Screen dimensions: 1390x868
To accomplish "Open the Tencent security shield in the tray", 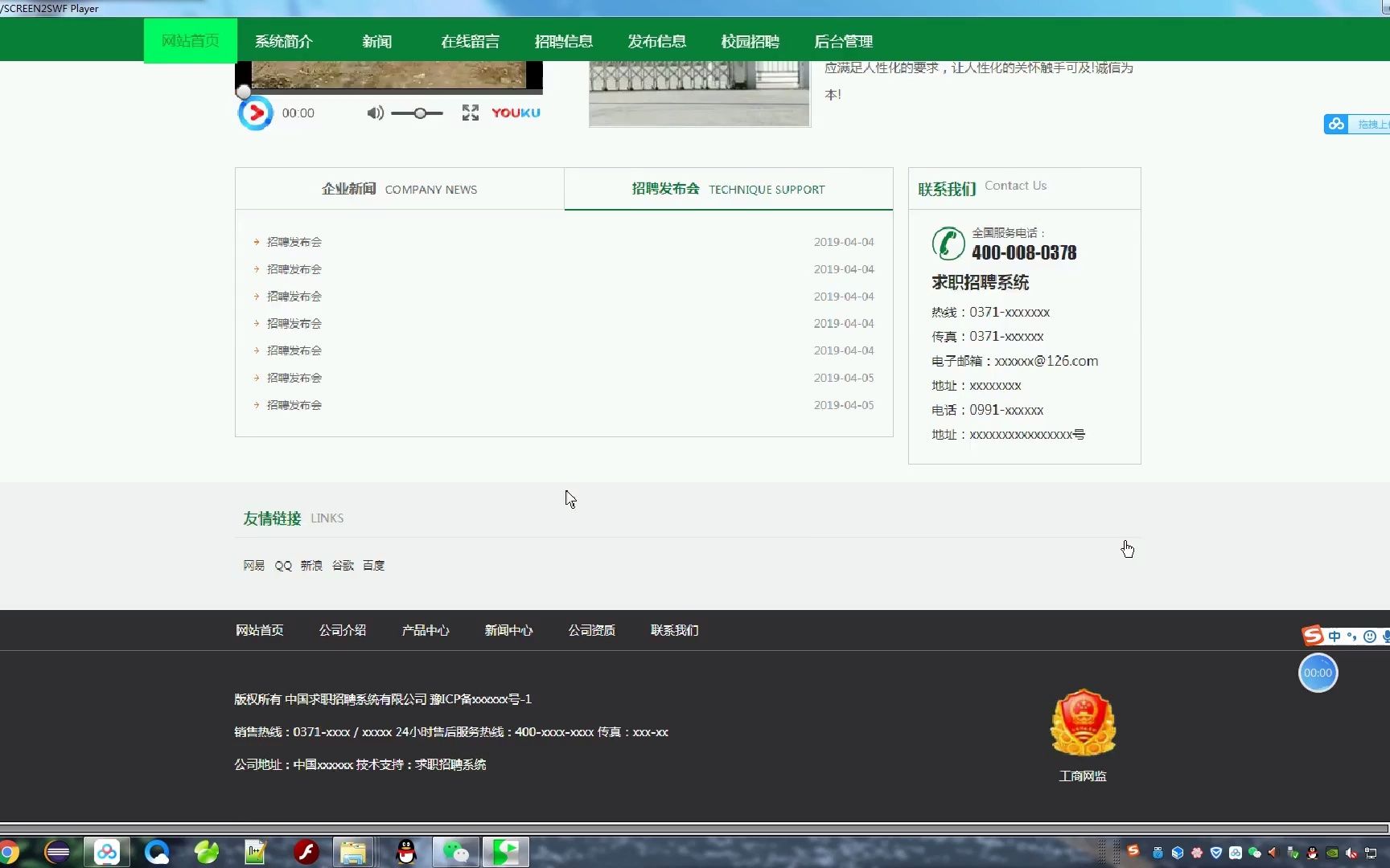I will click(1216, 852).
